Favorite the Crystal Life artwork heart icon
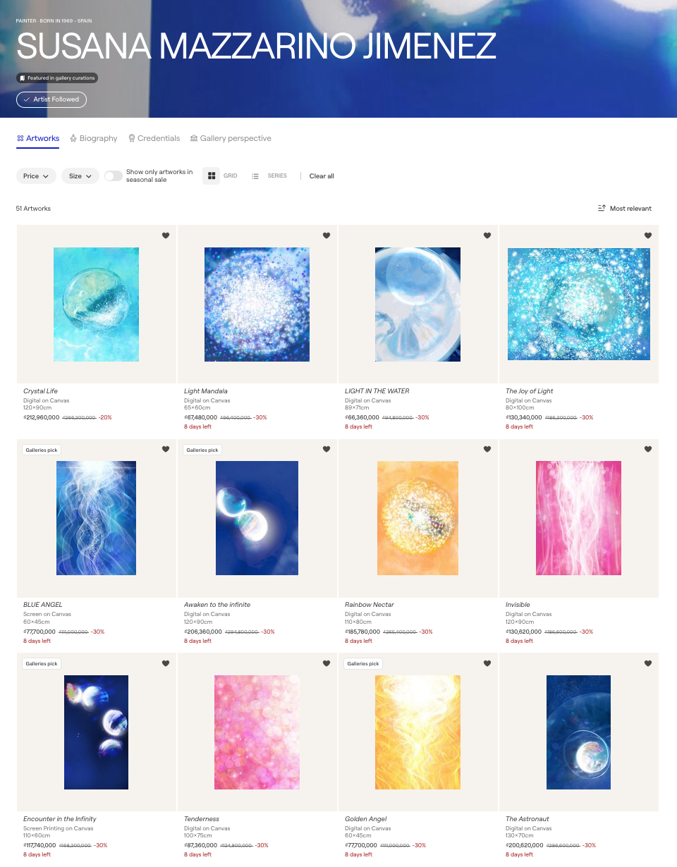This screenshot has height=867, width=677. point(166,235)
